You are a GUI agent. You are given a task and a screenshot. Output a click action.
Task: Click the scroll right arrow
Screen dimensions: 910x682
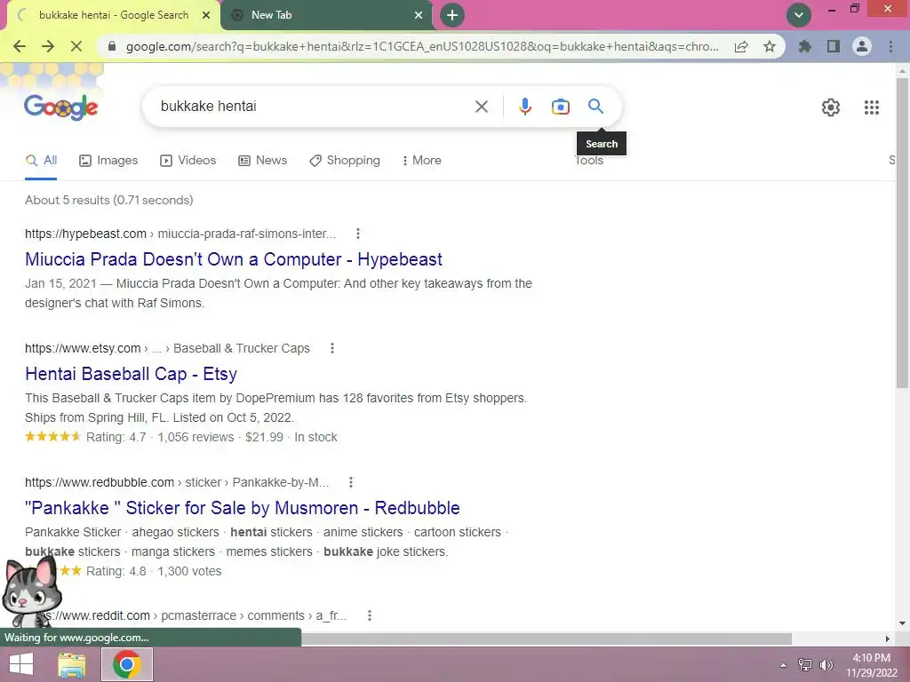(x=887, y=639)
